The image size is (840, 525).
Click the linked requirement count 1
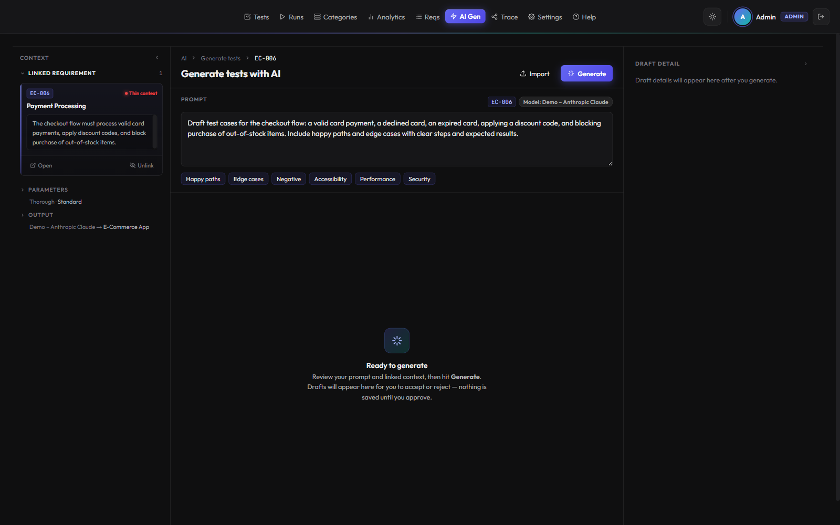pos(161,73)
